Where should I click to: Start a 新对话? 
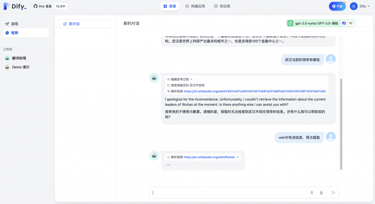(x=85, y=24)
